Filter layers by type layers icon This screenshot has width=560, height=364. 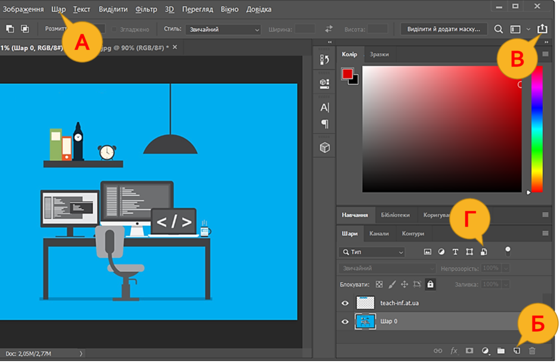(455, 252)
